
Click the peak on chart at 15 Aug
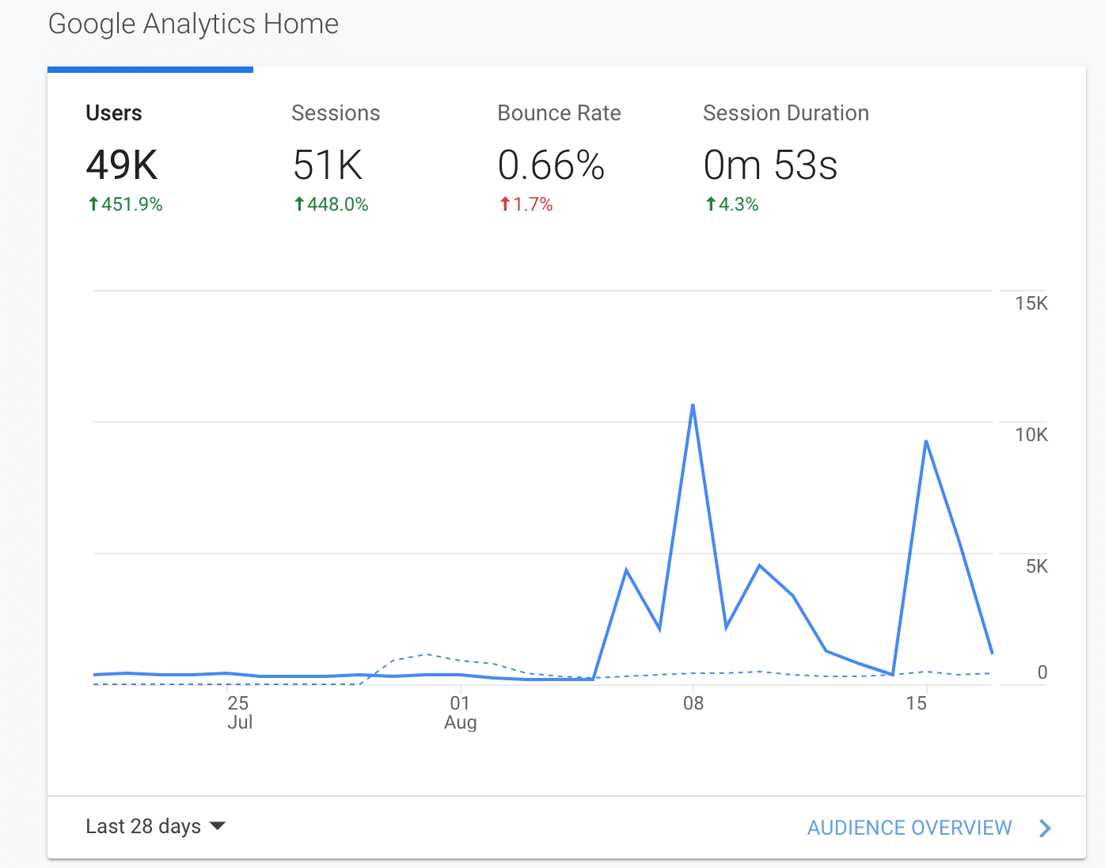tap(926, 441)
